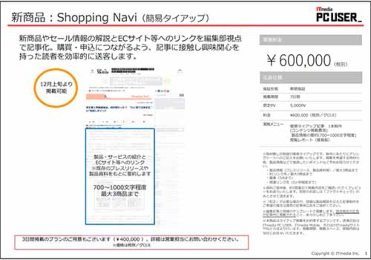Click the "¥400,000" price in the red-bordered note
Image resolution: width=371 pixels, height=260 pixels.
point(128,239)
